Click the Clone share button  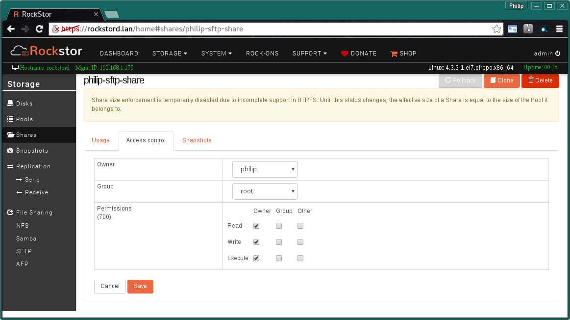click(x=502, y=80)
